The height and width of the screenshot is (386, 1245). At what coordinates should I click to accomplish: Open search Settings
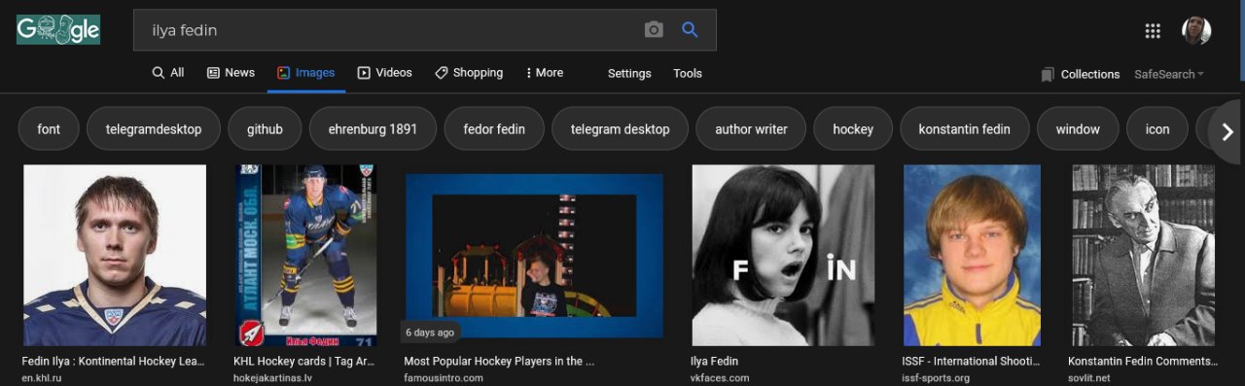[x=629, y=74]
